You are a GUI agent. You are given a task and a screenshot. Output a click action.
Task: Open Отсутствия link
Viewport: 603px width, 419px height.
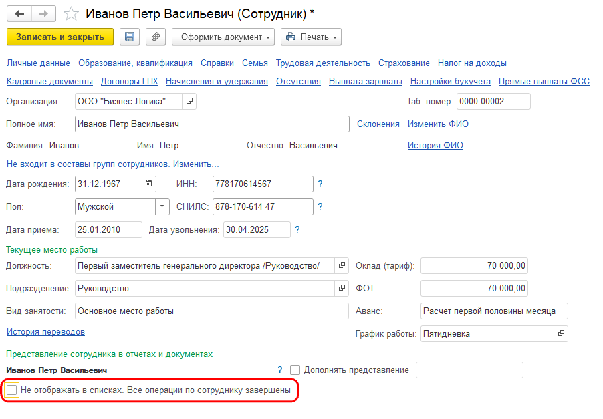pos(298,82)
